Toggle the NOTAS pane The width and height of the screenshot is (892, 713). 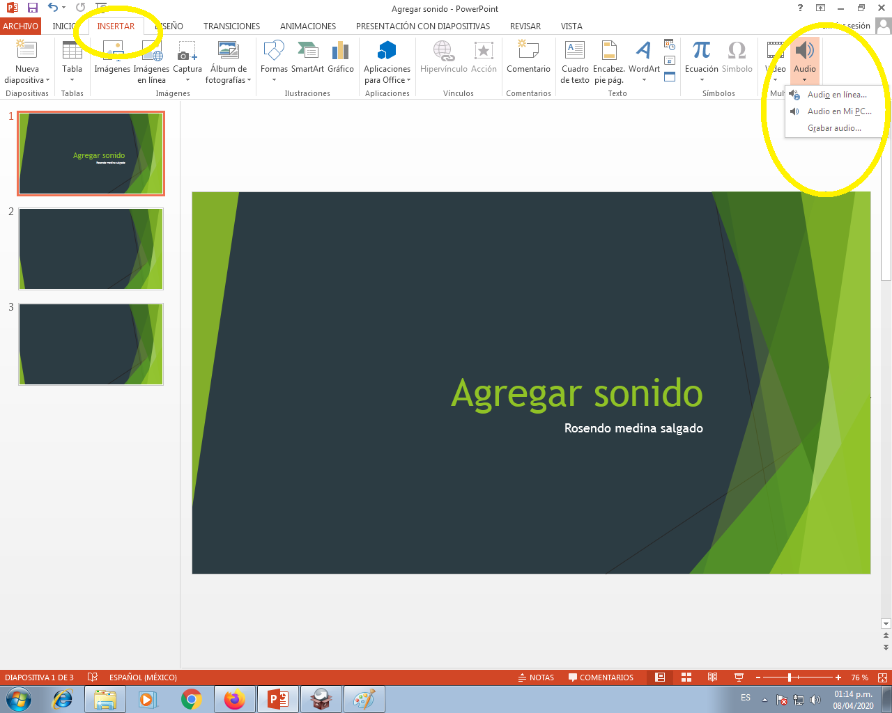coord(536,677)
